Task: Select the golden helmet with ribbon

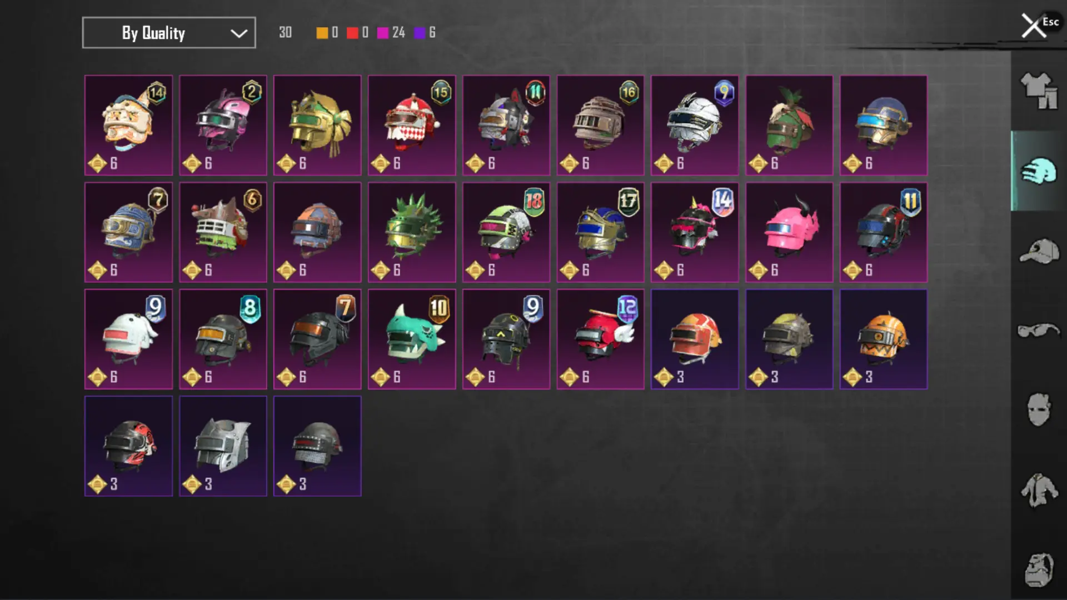Action: coord(317,126)
